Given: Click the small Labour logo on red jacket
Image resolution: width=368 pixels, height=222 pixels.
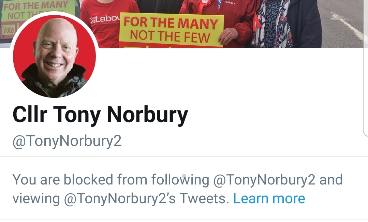Looking at the screenshot, I should [230, 2].
